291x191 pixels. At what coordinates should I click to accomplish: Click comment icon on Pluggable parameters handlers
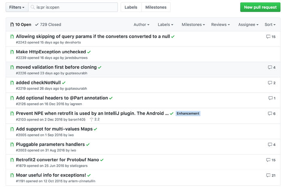click(270, 145)
